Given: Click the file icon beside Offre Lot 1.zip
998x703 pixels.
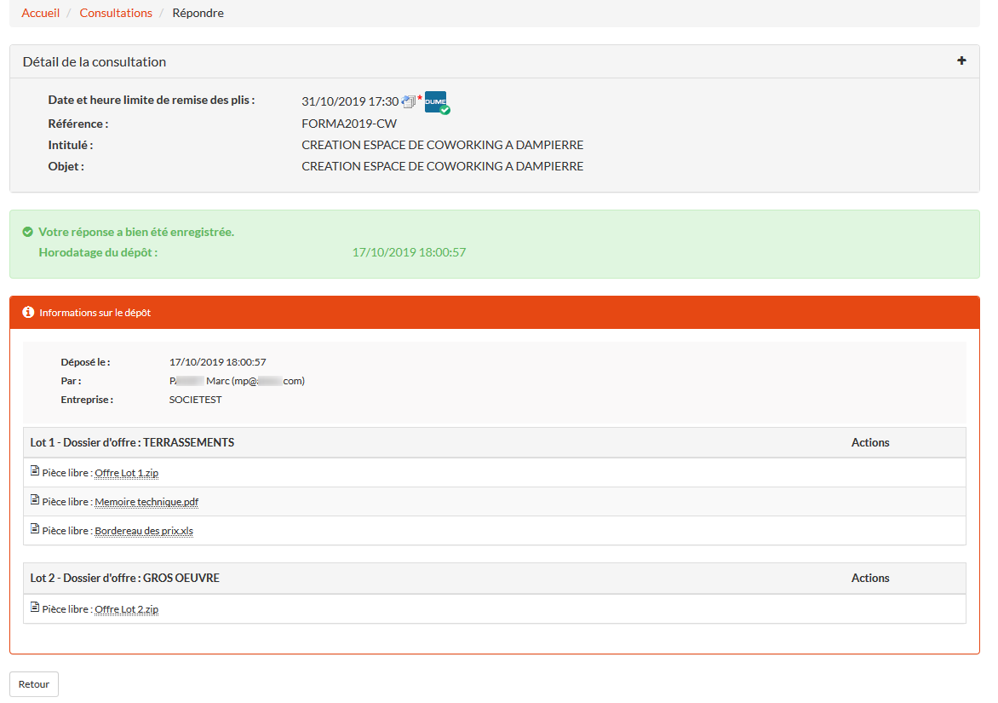Looking at the screenshot, I should 35,471.
